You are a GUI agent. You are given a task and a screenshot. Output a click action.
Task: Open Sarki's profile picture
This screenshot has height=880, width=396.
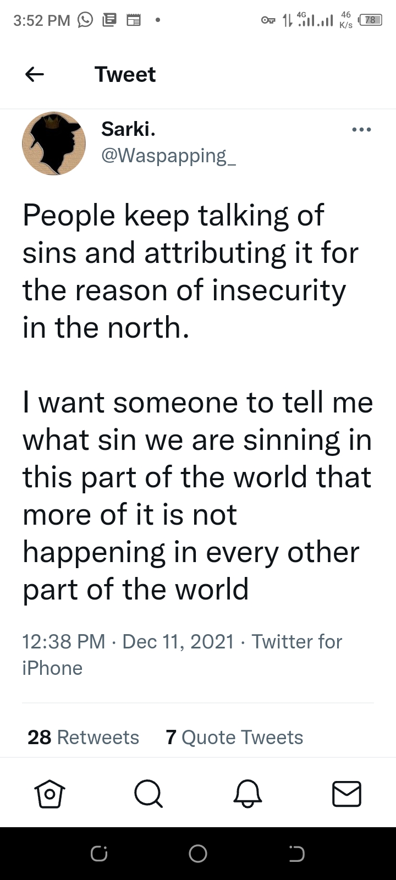click(54, 144)
